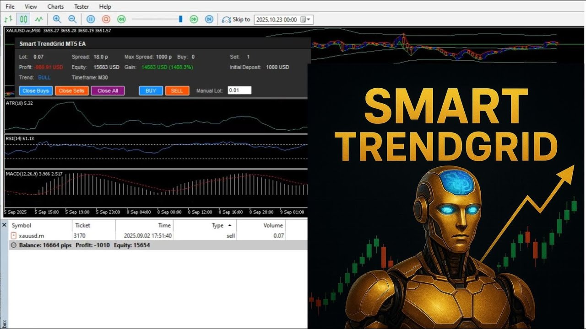
Task: Open the File menu
Action: [x=10, y=6]
